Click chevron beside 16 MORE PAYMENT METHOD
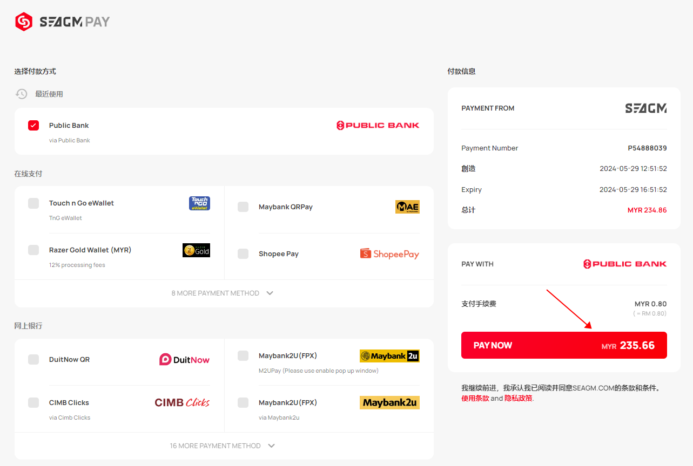This screenshot has height=466, width=693. coord(271,446)
